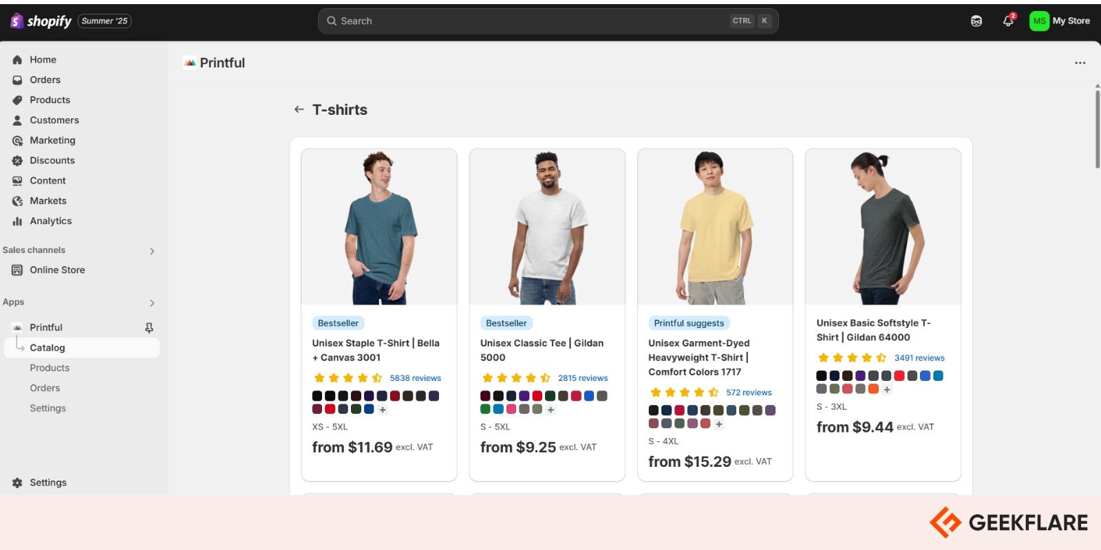Image resolution: width=1101 pixels, height=550 pixels.
Task: Go back using the T-shirts arrow
Action: [x=299, y=109]
